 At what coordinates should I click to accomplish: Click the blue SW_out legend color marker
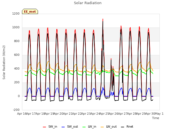tap(63, 127)
